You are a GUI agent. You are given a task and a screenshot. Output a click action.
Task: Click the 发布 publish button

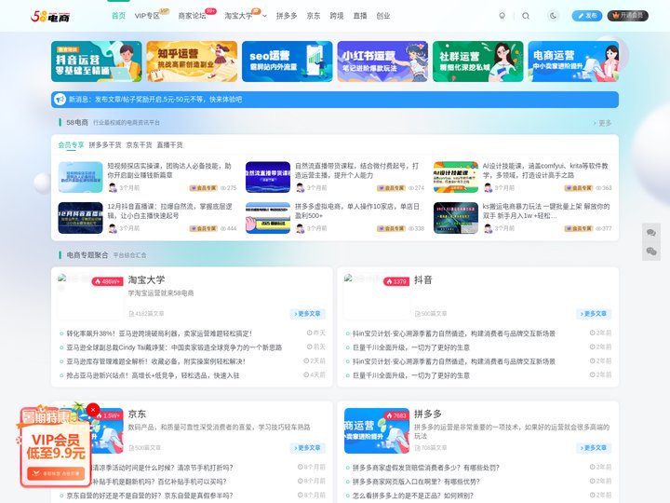tap(586, 16)
